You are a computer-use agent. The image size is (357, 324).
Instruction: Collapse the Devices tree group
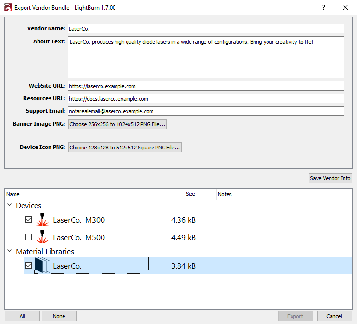[10, 205]
